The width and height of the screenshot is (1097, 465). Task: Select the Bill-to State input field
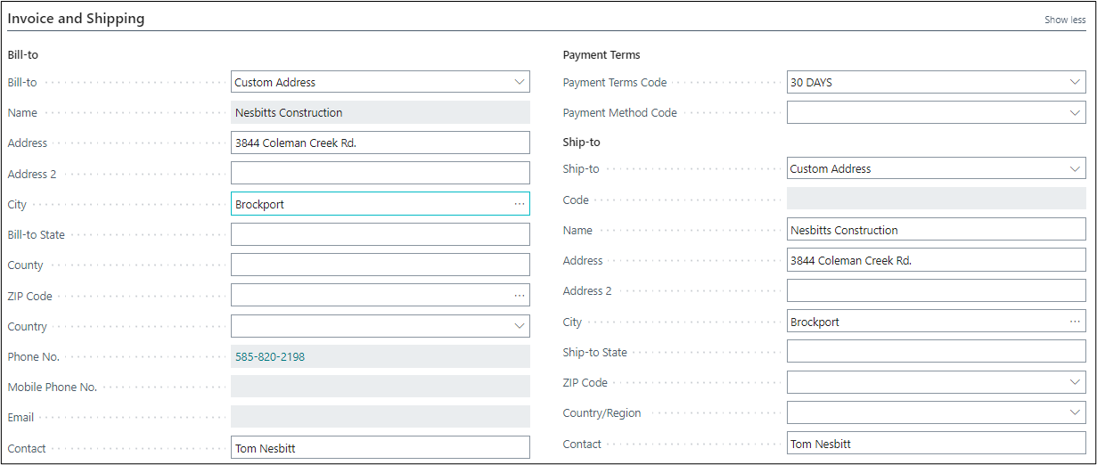[380, 234]
